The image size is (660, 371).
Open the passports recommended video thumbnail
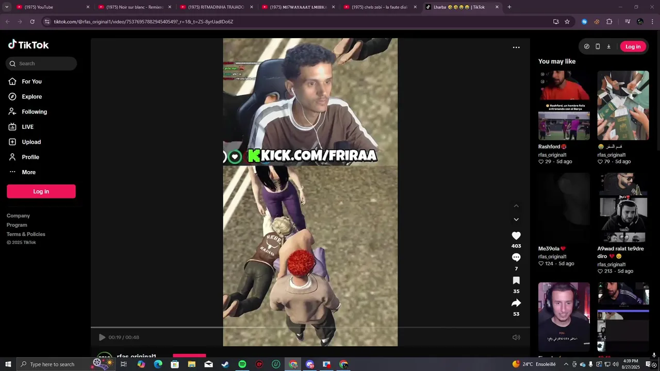(x=623, y=106)
